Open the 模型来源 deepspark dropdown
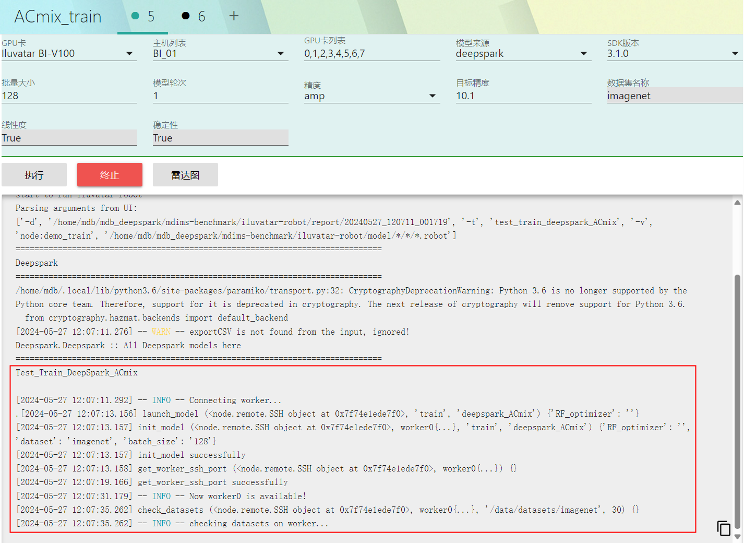The width and height of the screenshot is (744, 543). tap(583, 54)
